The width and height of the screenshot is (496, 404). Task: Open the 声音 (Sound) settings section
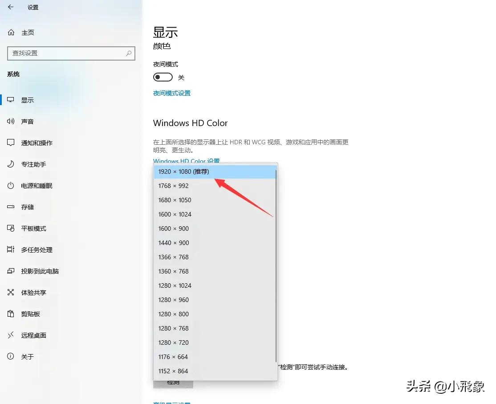(27, 121)
